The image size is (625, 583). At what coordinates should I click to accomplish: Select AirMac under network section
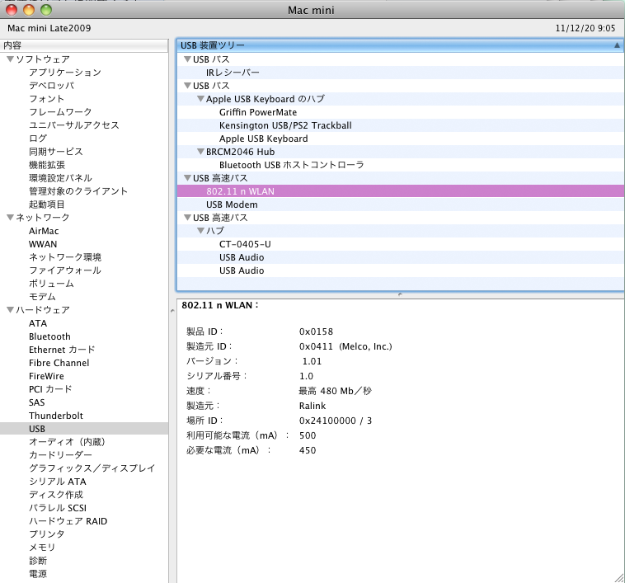tap(44, 231)
